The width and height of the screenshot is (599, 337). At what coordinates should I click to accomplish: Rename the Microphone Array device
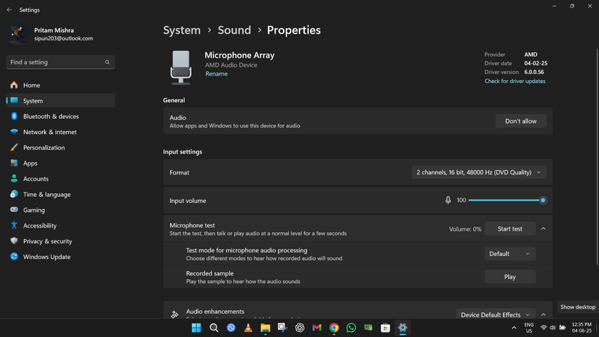click(x=216, y=73)
